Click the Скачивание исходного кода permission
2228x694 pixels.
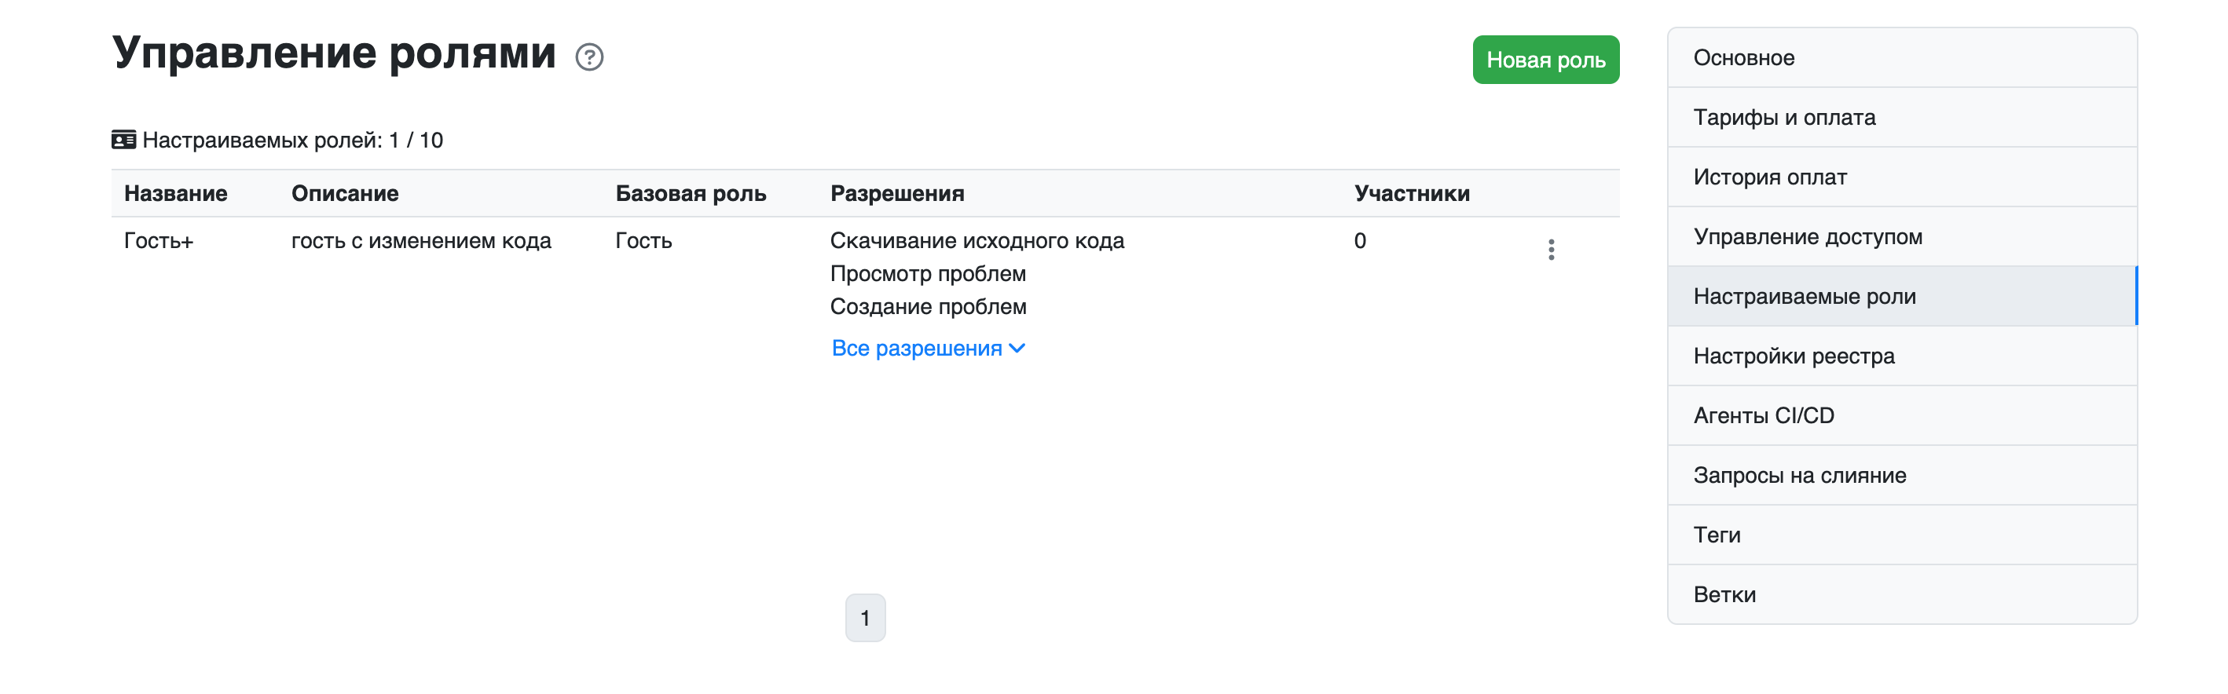977,241
